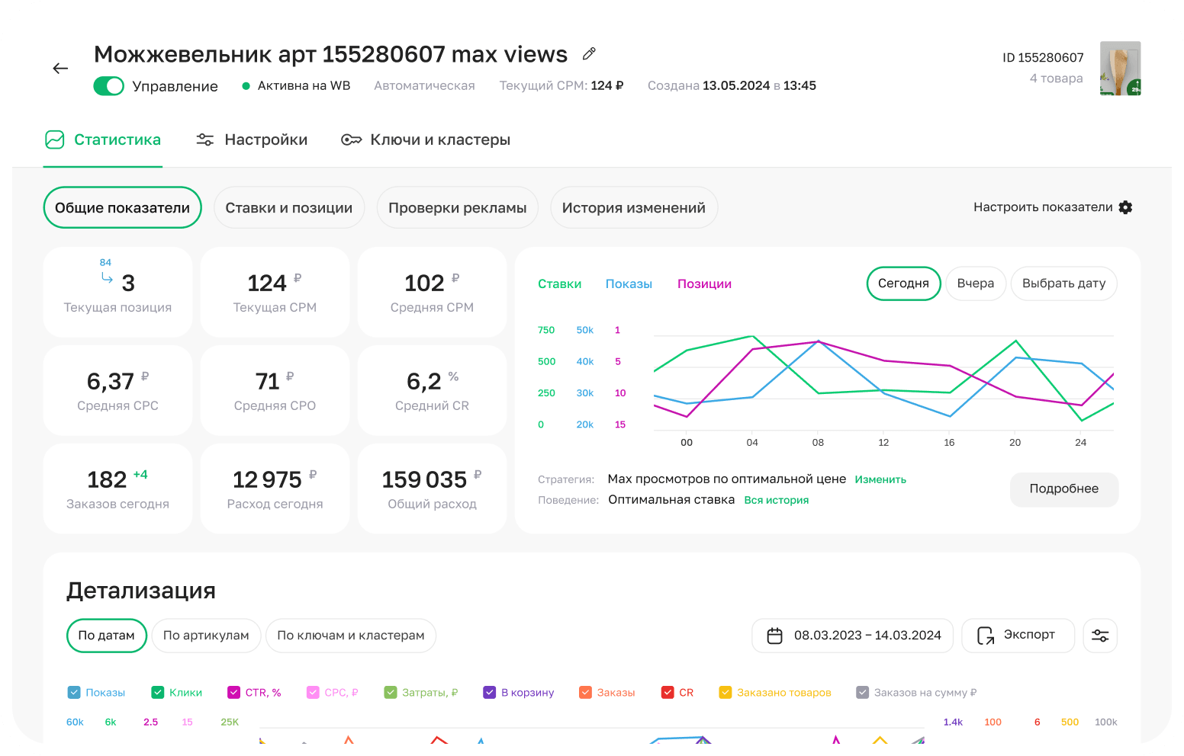Open the Выбрать дату date picker
This screenshot has height=756, width=1184.
click(1063, 283)
